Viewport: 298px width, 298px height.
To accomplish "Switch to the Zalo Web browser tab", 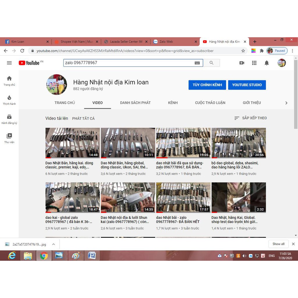I will pyautogui.click(x=175, y=42).
